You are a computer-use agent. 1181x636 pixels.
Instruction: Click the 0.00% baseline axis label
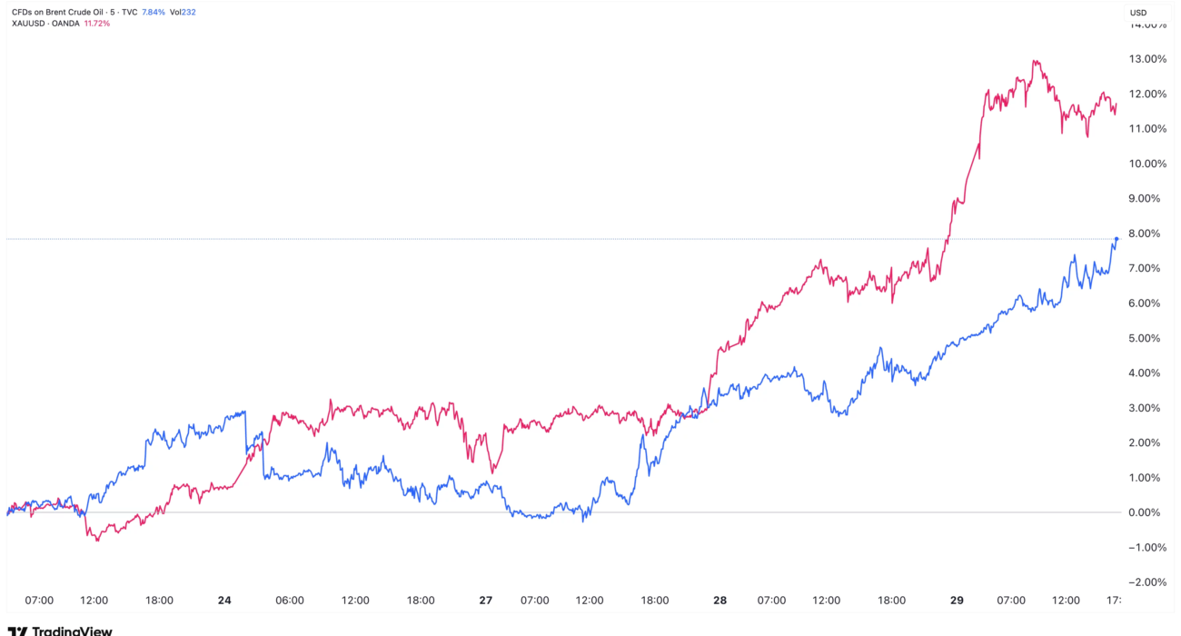click(x=1149, y=512)
